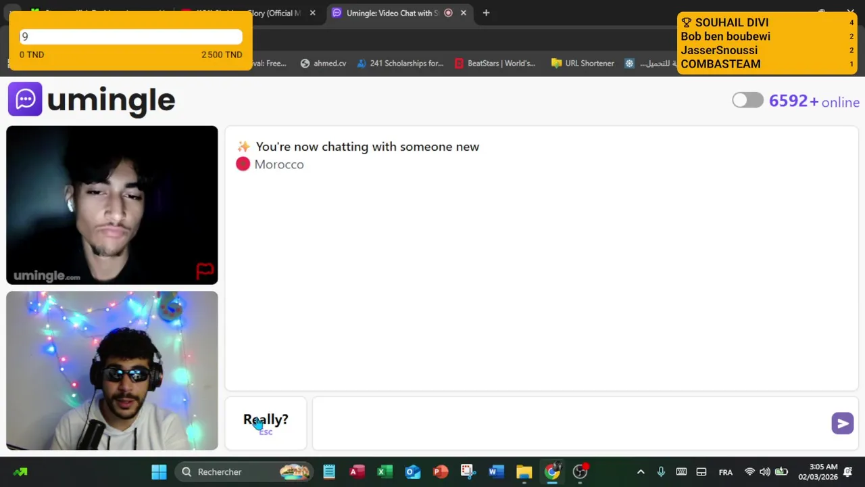Screen dimensions: 865x487
Task: Open the ahmed.cv bookmark
Action: (x=323, y=63)
